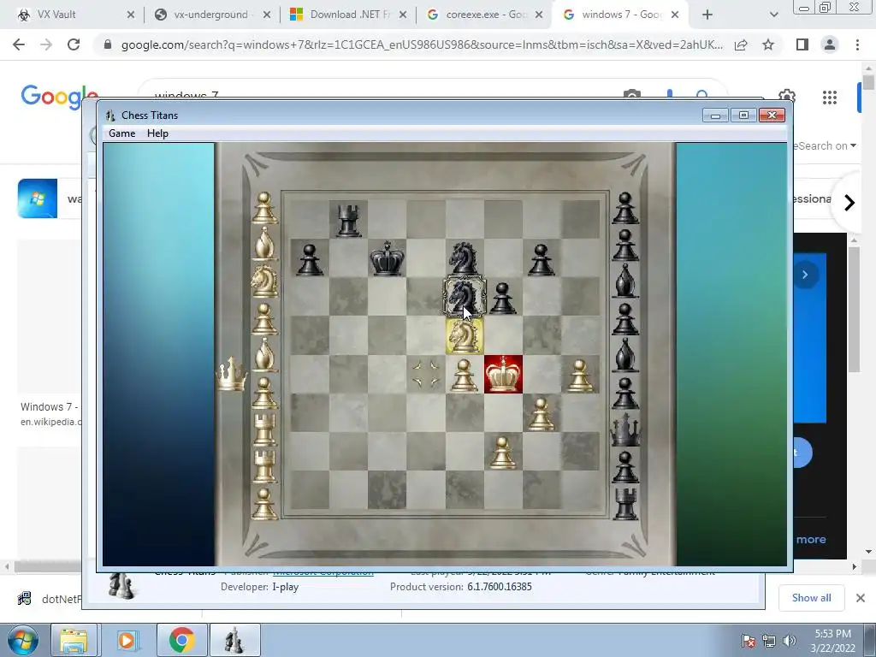
Task: Click the move target marker on d4
Action: pos(426,375)
